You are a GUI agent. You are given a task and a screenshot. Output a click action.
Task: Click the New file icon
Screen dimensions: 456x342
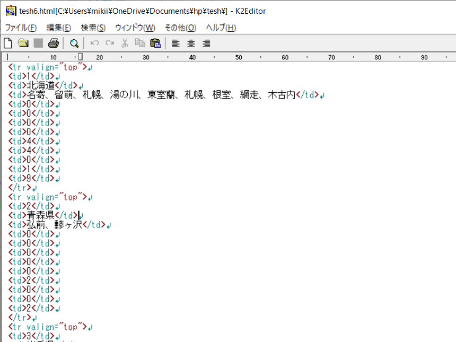(8, 43)
